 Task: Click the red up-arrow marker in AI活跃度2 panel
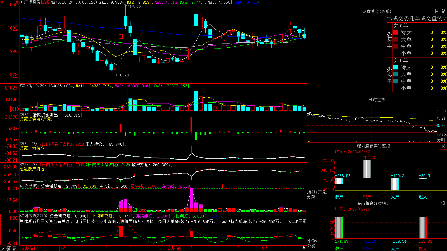[223, 186]
